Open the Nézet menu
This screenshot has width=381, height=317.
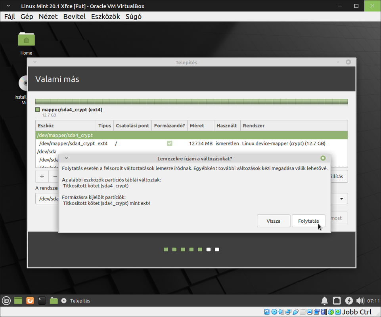click(x=48, y=17)
